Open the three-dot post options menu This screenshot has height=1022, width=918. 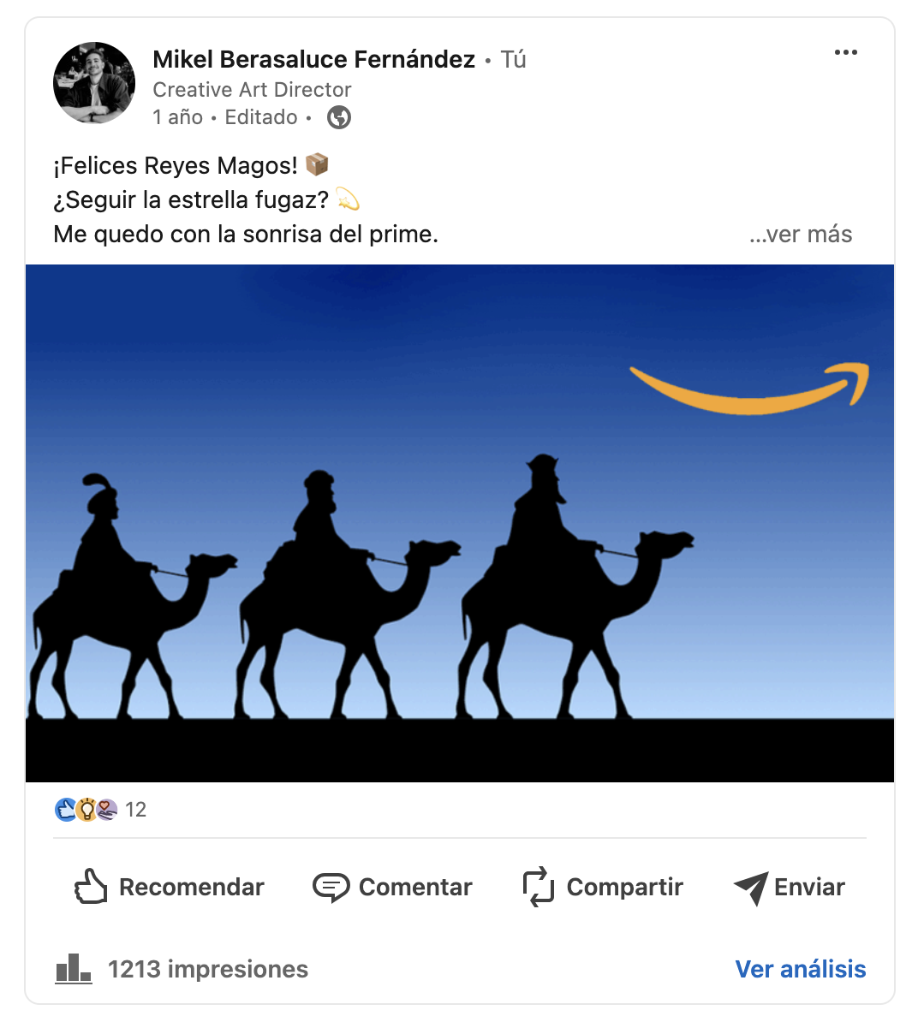click(845, 52)
